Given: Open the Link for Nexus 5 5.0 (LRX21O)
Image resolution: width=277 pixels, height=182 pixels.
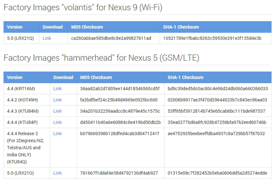Looking at the screenshot, I should coord(57,173).
